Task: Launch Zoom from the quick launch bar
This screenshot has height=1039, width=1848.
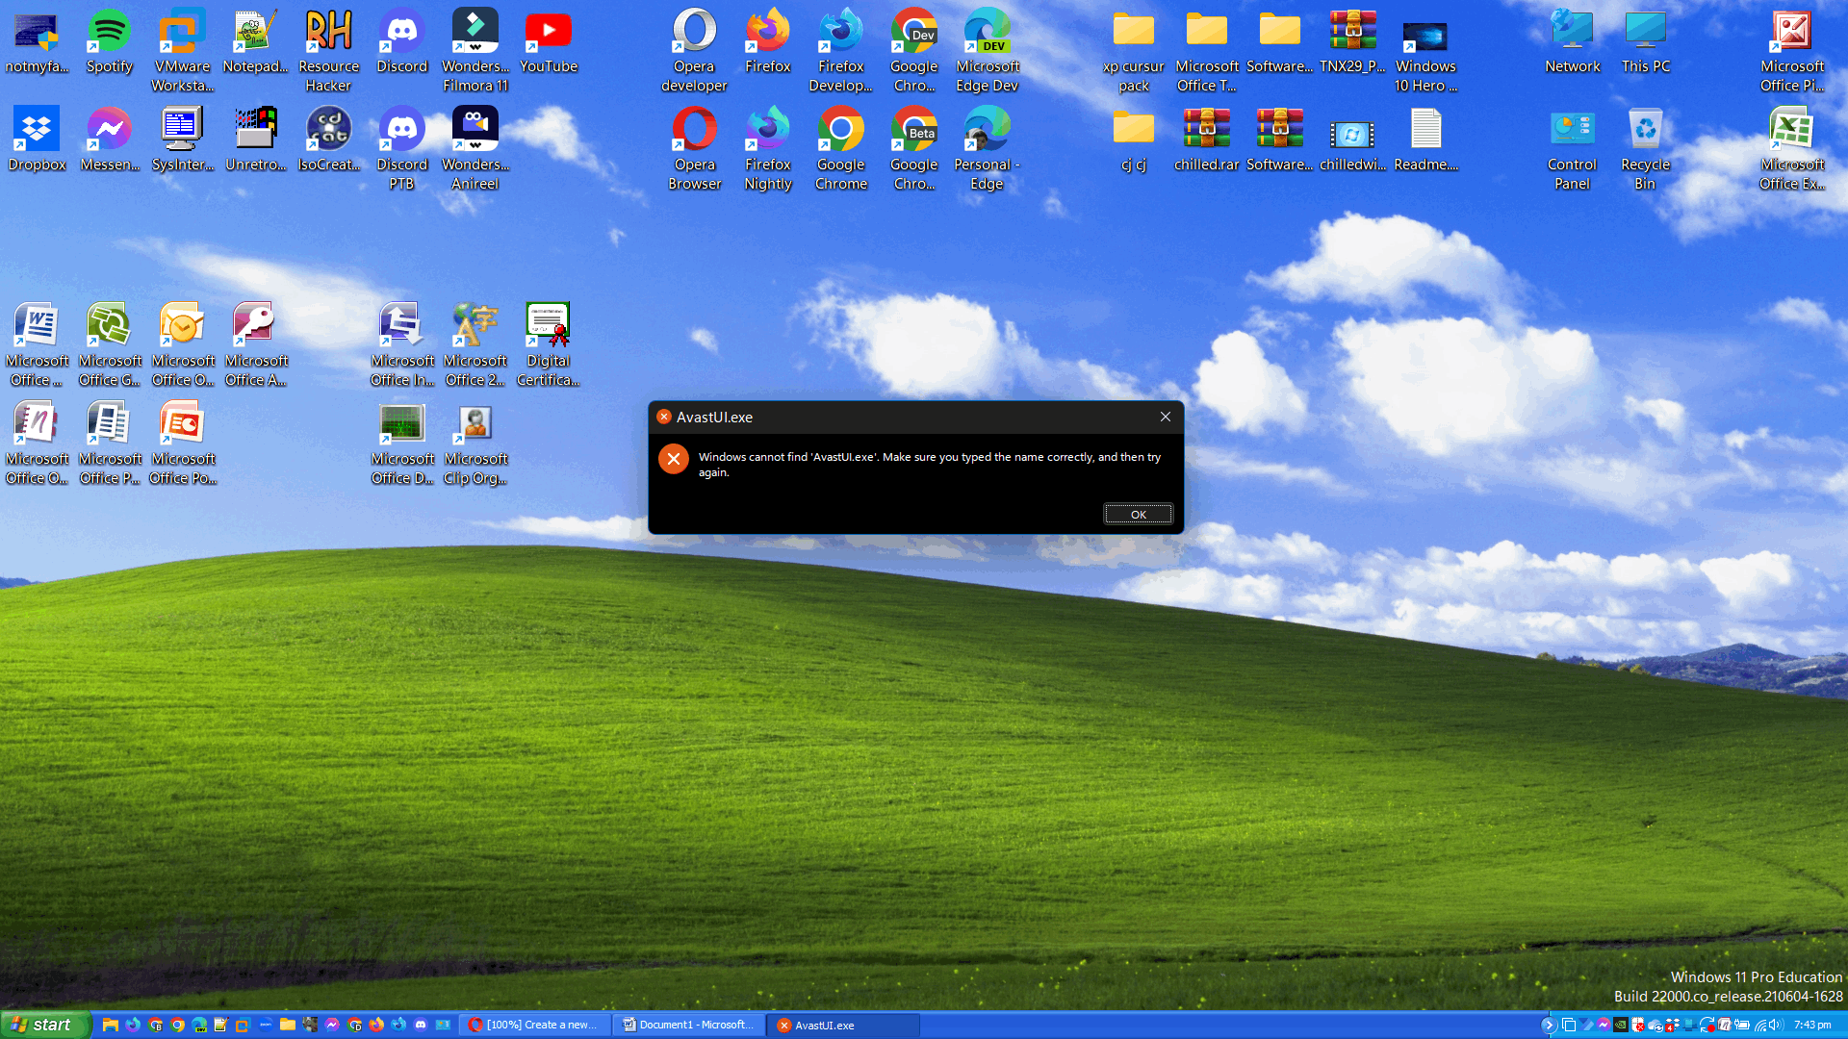Action: 265,1025
